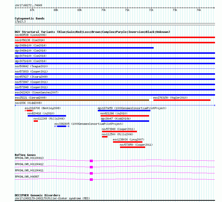Click the esv2422420 (SimonSanchez2007) label

tap(37, 92)
